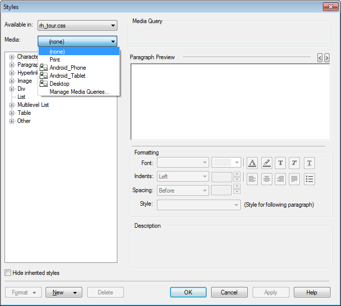Image resolution: width=341 pixels, height=306 pixels.
Task: Enable Hide inherited styles checkbox
Action: click(8, 273)
